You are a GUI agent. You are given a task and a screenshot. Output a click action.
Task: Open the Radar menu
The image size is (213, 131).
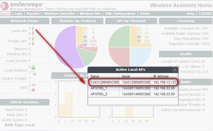pyautogui.click(x=145, y=13)
